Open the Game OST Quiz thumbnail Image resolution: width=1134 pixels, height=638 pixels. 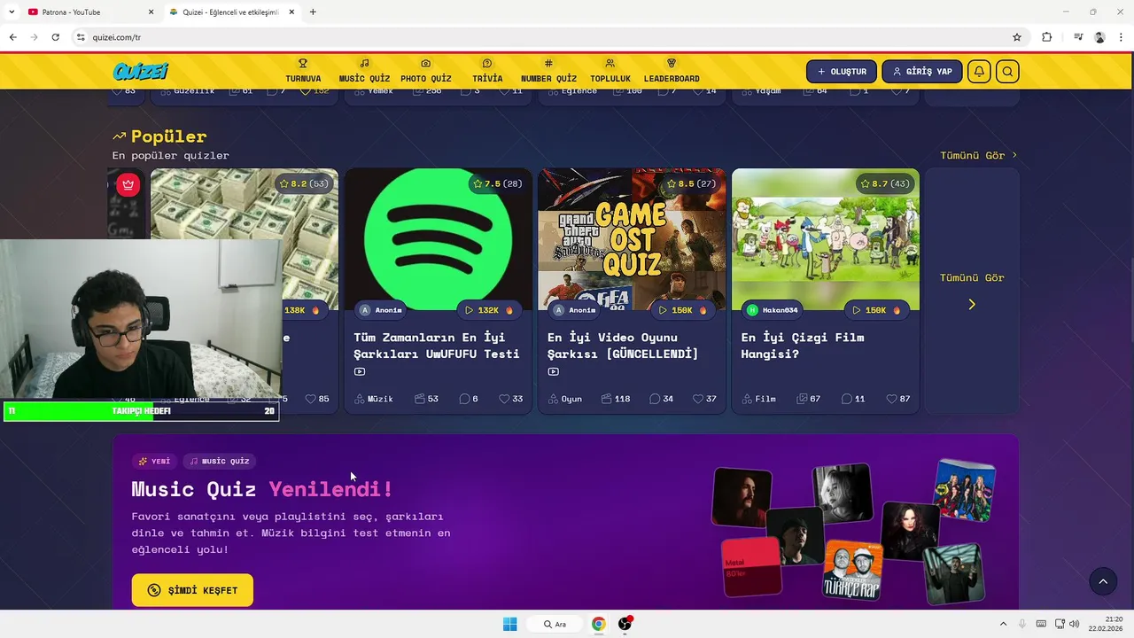[x=632, y=239]
